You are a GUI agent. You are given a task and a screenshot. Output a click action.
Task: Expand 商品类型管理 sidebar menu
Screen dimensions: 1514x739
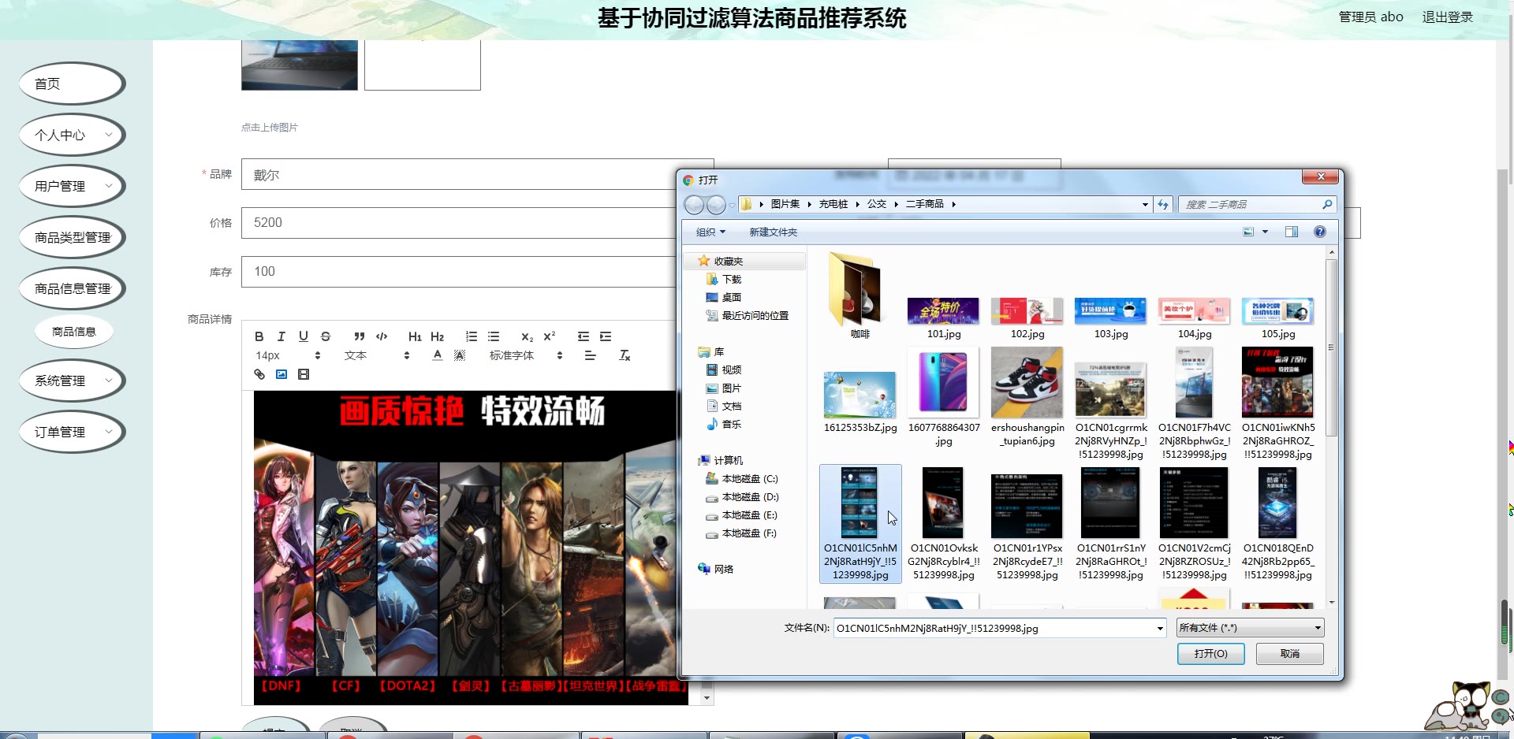[x=72, y=237]
